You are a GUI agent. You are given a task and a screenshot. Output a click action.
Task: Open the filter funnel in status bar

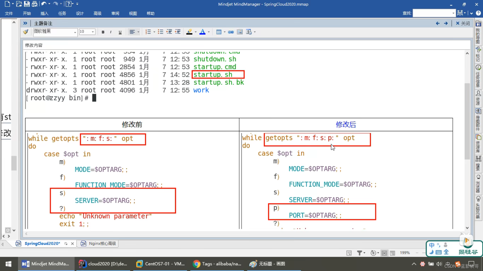pos(359,253)
